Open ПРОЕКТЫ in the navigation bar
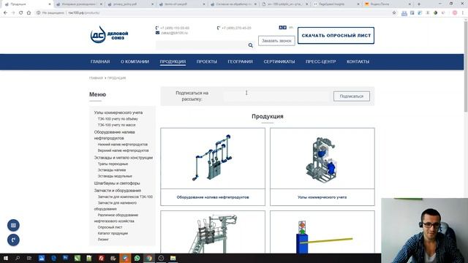Screen dimensions: 468x263 [x=206, y=61]
